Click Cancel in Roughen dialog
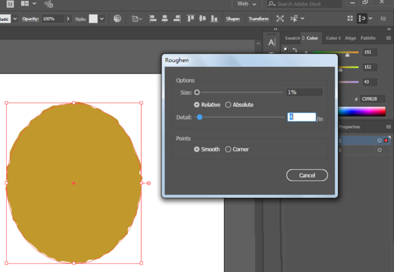 click(307, 175)
